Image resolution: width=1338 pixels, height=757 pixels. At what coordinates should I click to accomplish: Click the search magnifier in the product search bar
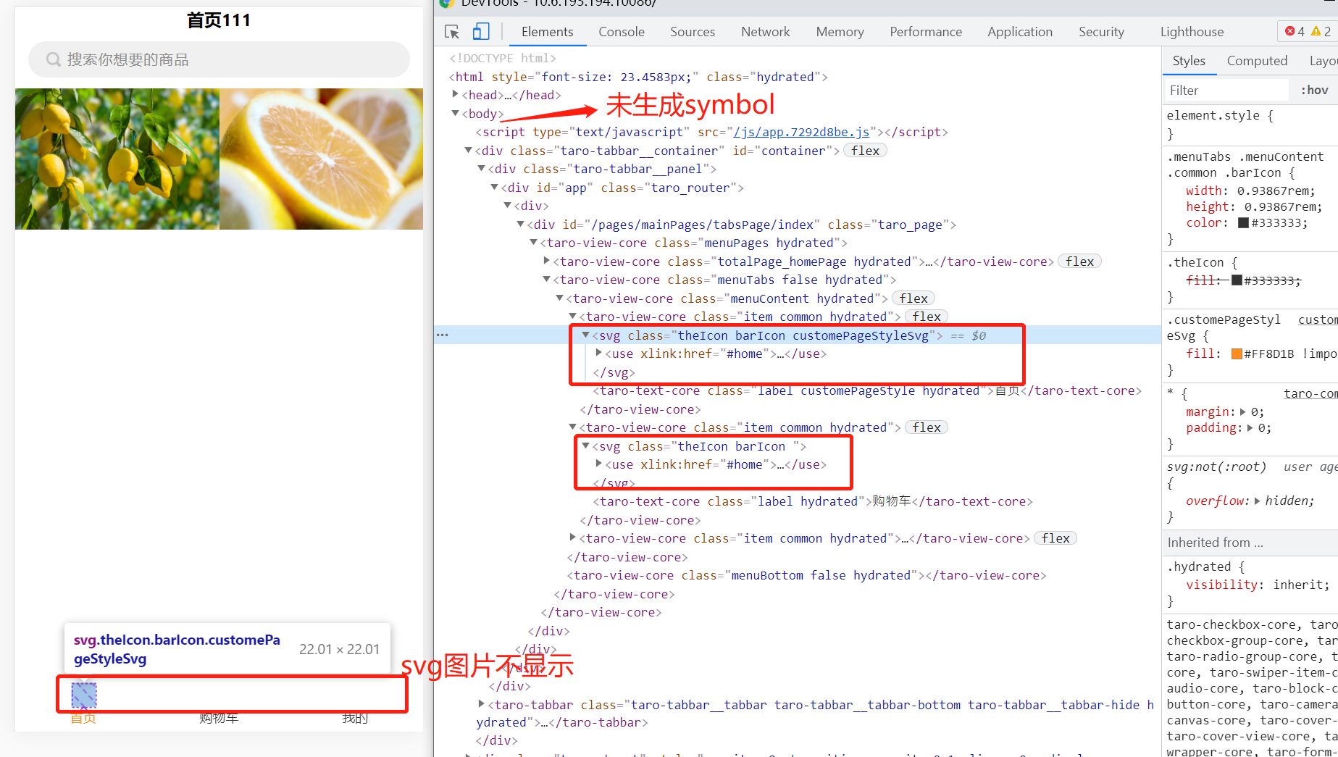point(53,59)
